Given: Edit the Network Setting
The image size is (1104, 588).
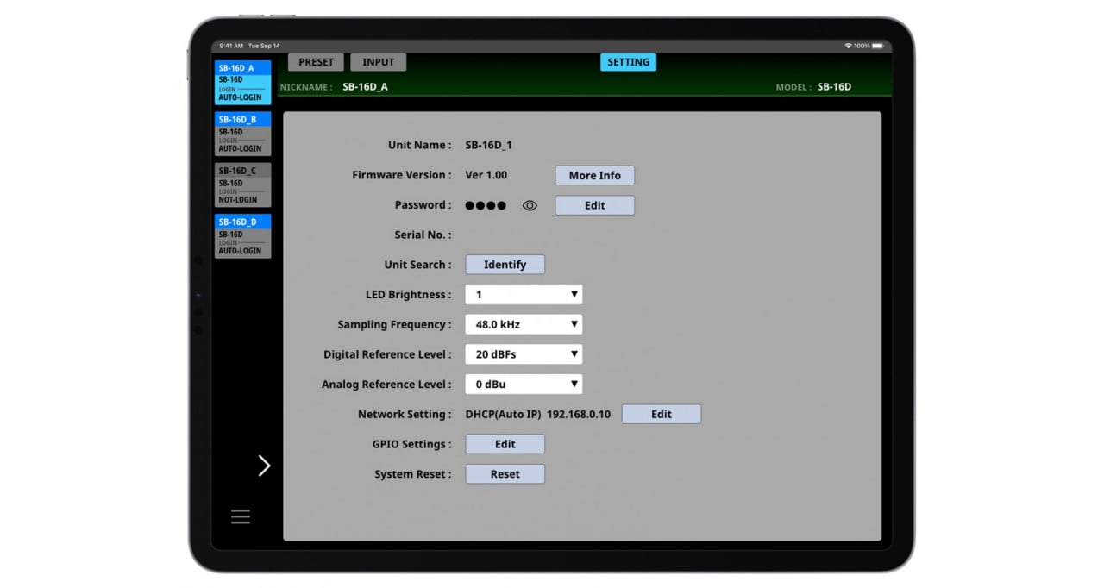Looking at the screenshot, I should point(662,415).
